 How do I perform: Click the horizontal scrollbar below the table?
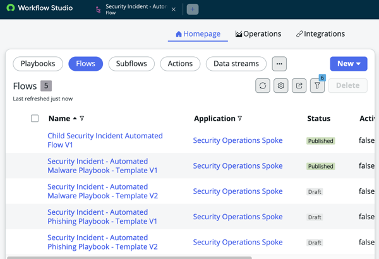tap(129, 258)
